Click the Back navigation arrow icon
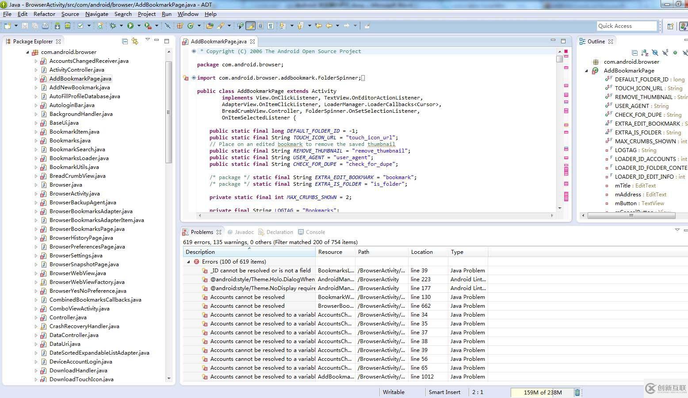The width and height of the screenshot is (688, 398). pyautogui.click(x=329, y=26)
